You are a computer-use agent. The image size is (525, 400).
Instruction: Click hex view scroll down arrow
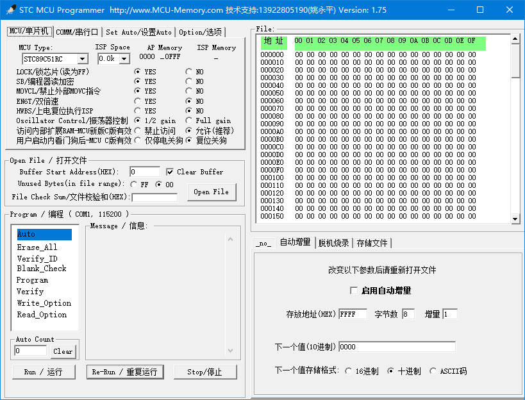click(x=515, y=219)
